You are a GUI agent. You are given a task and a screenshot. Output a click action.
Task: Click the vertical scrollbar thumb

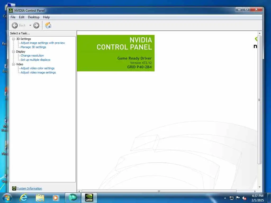coord(259,100)
